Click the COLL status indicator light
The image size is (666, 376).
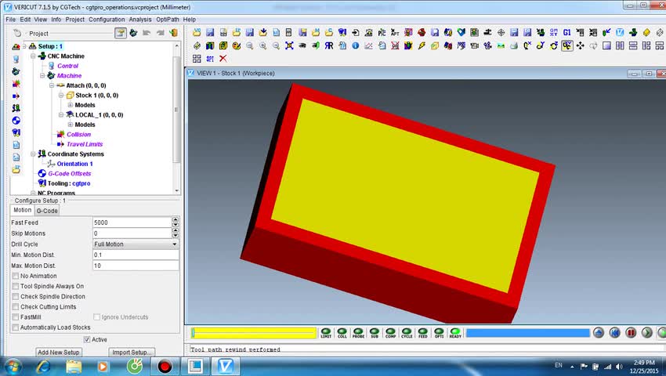[342, 333]
